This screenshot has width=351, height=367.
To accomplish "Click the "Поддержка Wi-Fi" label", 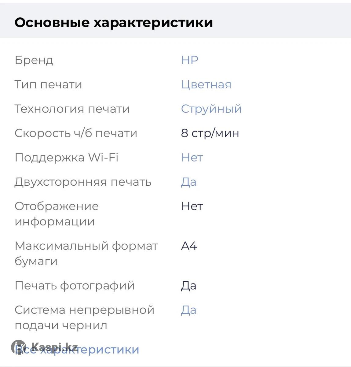I will coord(66,158).
